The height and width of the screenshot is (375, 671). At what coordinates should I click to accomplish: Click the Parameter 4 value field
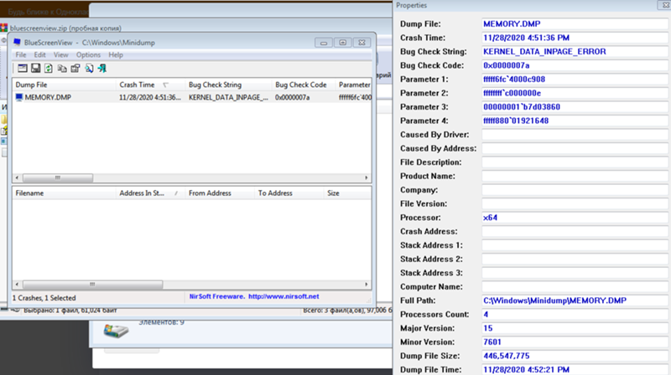click(x=575, y=121)
